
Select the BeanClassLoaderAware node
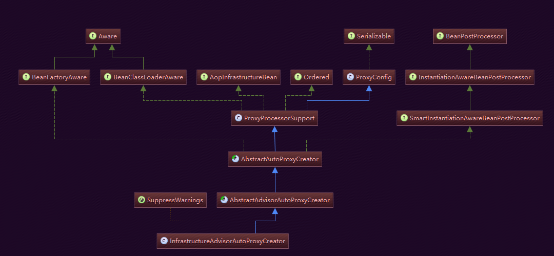(x=144, y=77)
